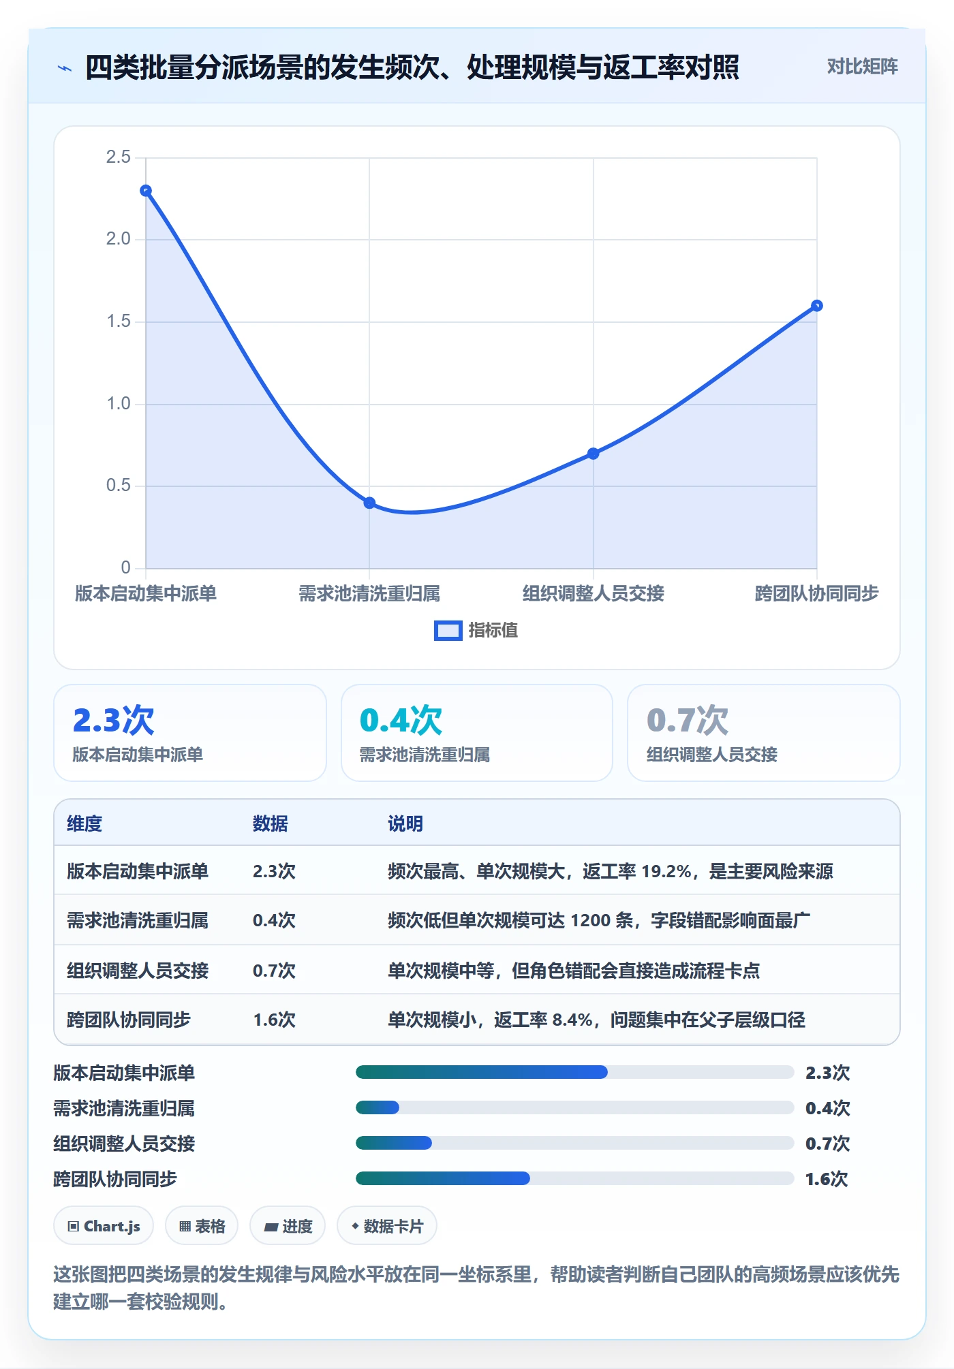The image size is (954, 1369).
Task: Select the 数据卡片 tag chip
Action: [x=387, y=1227]
